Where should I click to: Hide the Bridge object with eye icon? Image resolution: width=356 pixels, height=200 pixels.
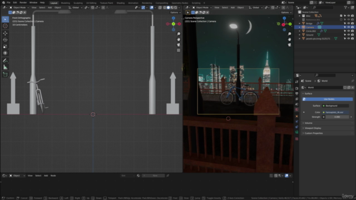[349, 23]
